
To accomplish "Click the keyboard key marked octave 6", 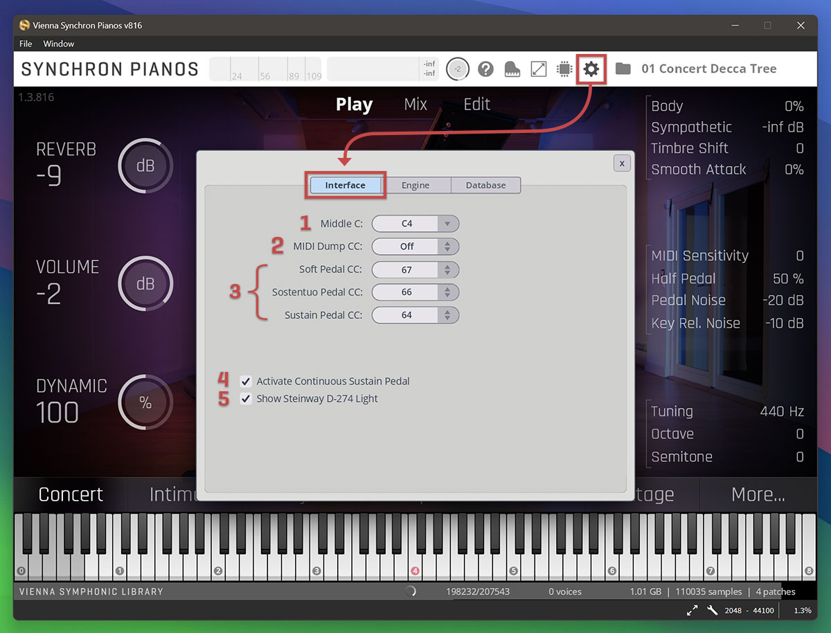I will tap(612, 571).
